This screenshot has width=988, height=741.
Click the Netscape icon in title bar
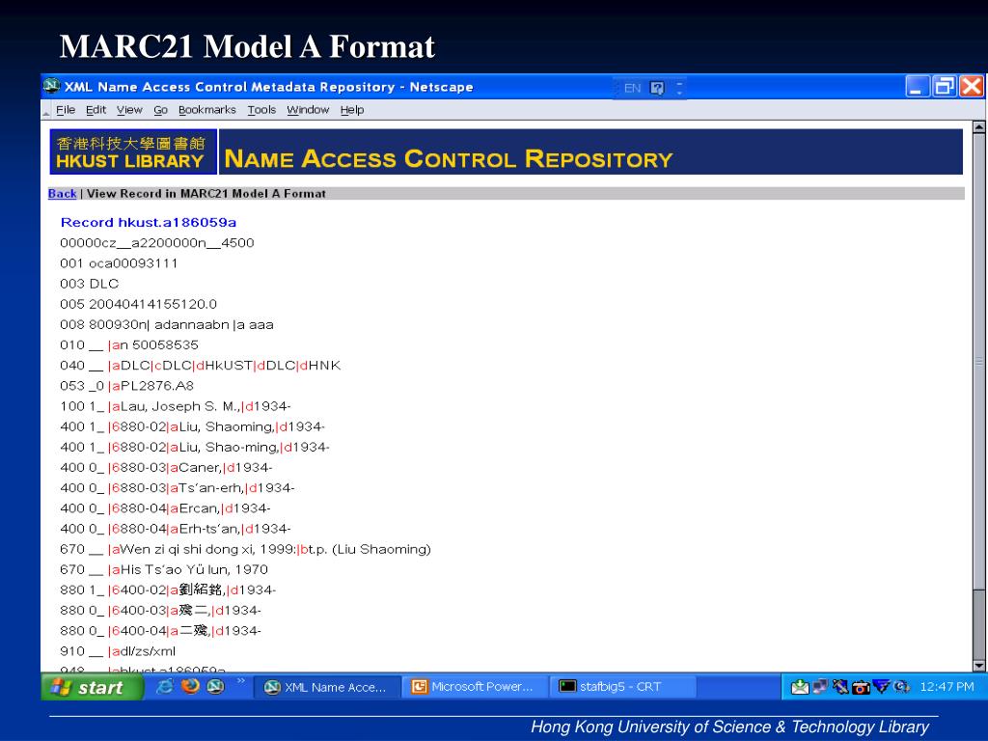click(x=52, y=86)
